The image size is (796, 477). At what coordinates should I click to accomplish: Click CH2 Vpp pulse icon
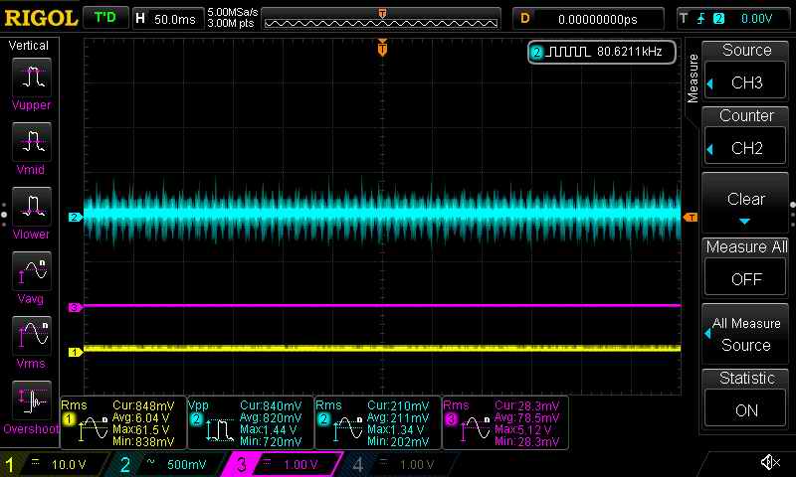coord(219,429)
